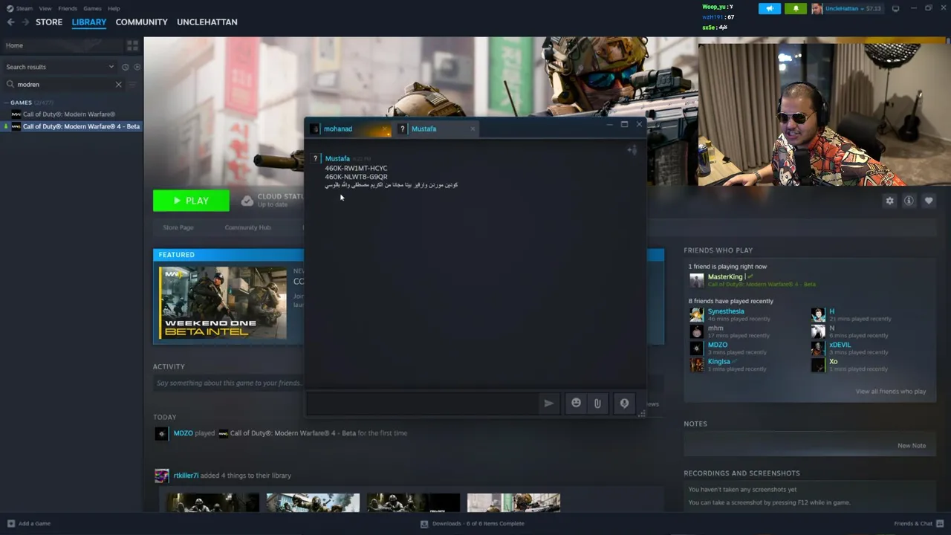Open the Downloads status icon

click(424, 524)
